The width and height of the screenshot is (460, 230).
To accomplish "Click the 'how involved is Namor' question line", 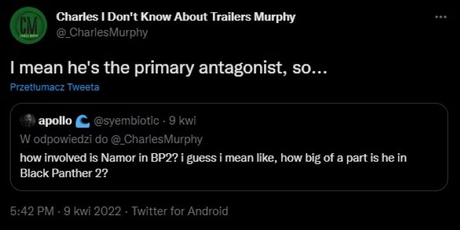I will tap(213, 158).
